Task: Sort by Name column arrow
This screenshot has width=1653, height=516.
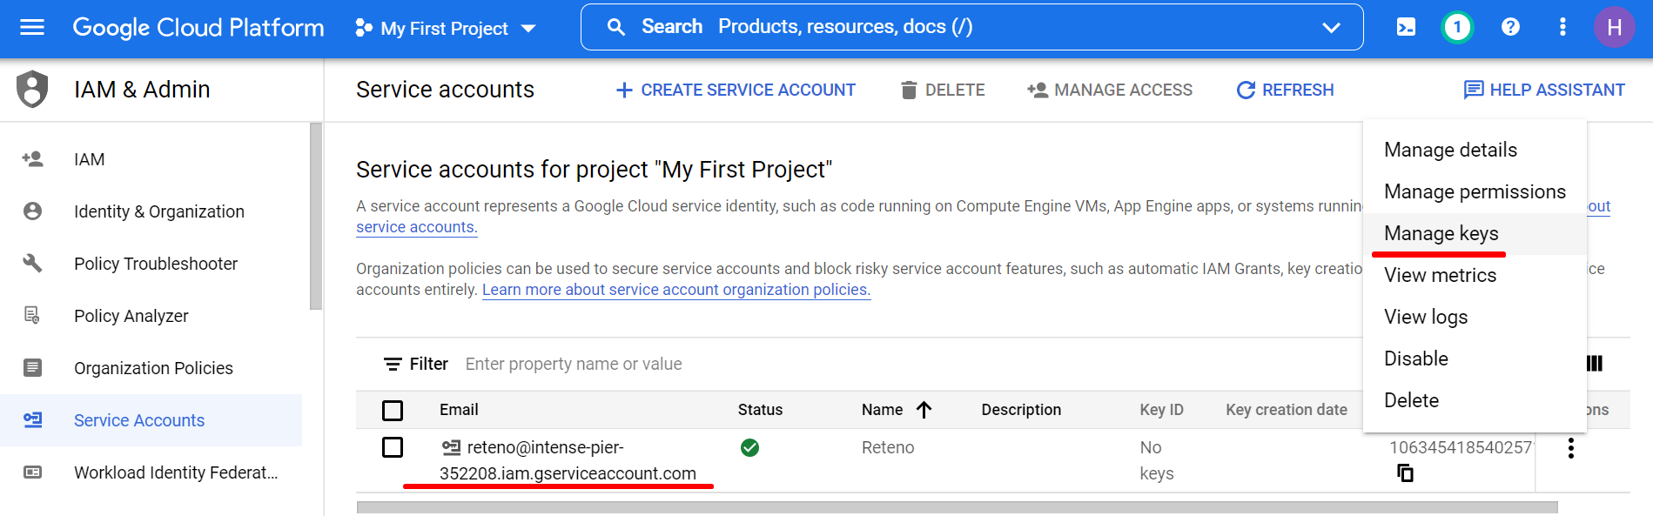Action: tap(924, 410)
